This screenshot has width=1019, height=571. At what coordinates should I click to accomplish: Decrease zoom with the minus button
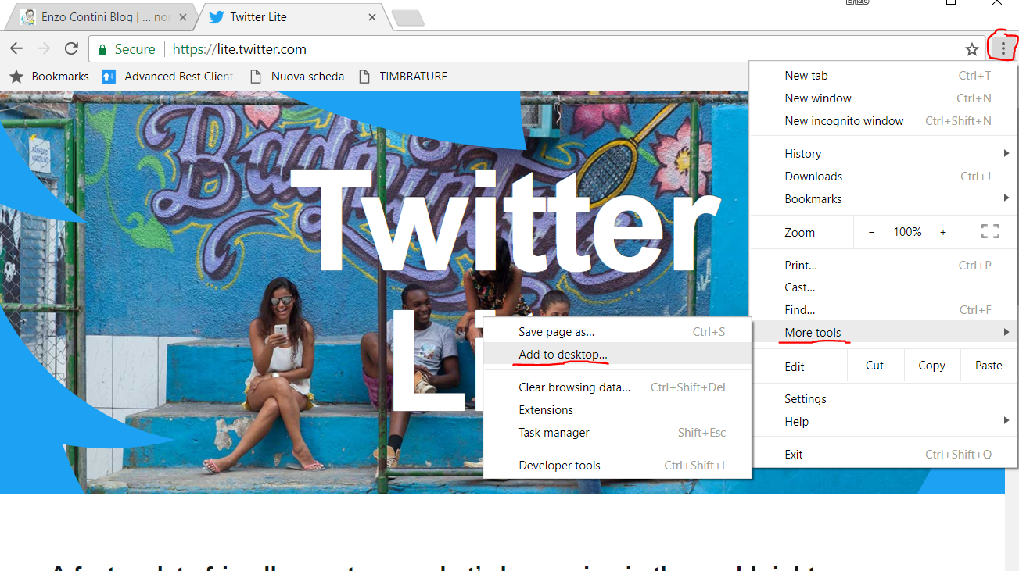(872, 232)
